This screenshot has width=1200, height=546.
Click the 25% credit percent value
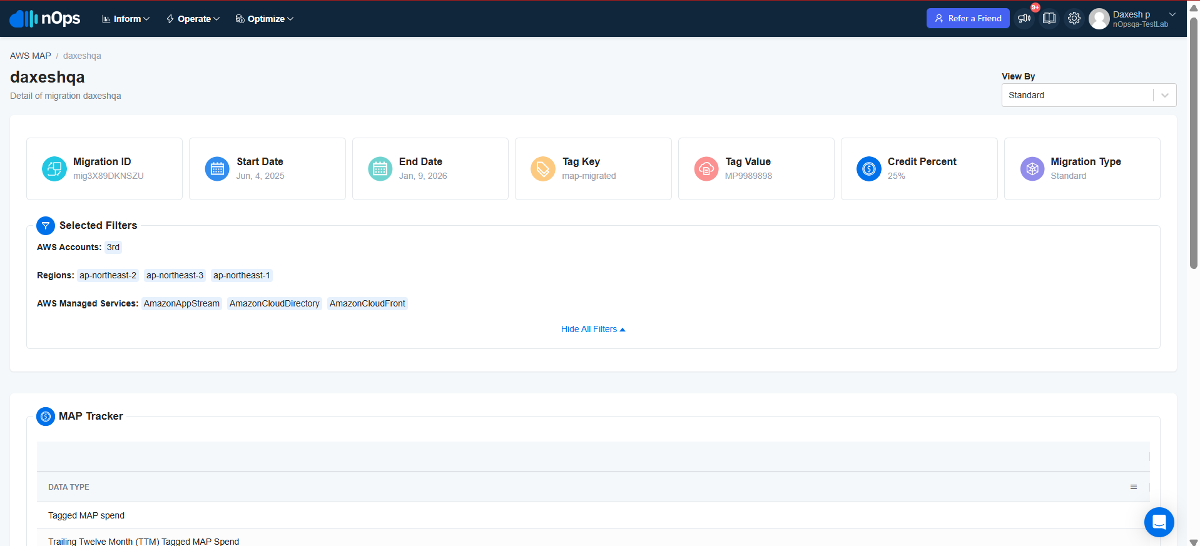897,176
